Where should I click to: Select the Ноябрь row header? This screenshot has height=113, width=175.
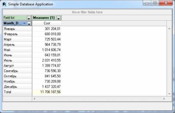(x=17, y=81)
